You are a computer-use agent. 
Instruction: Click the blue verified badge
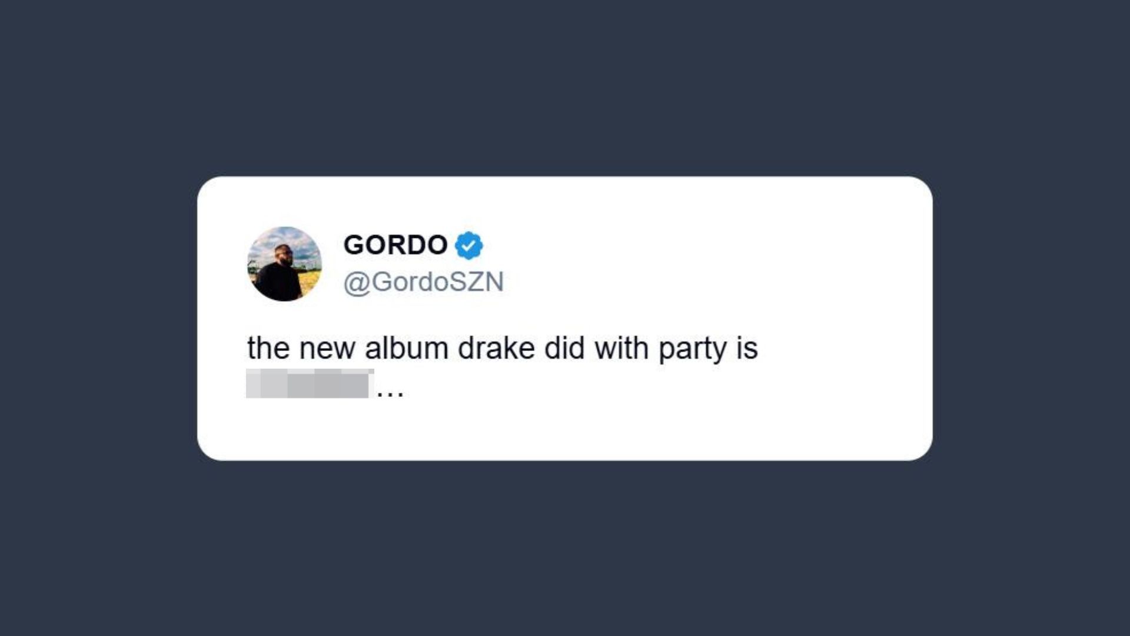pos(468,246)
